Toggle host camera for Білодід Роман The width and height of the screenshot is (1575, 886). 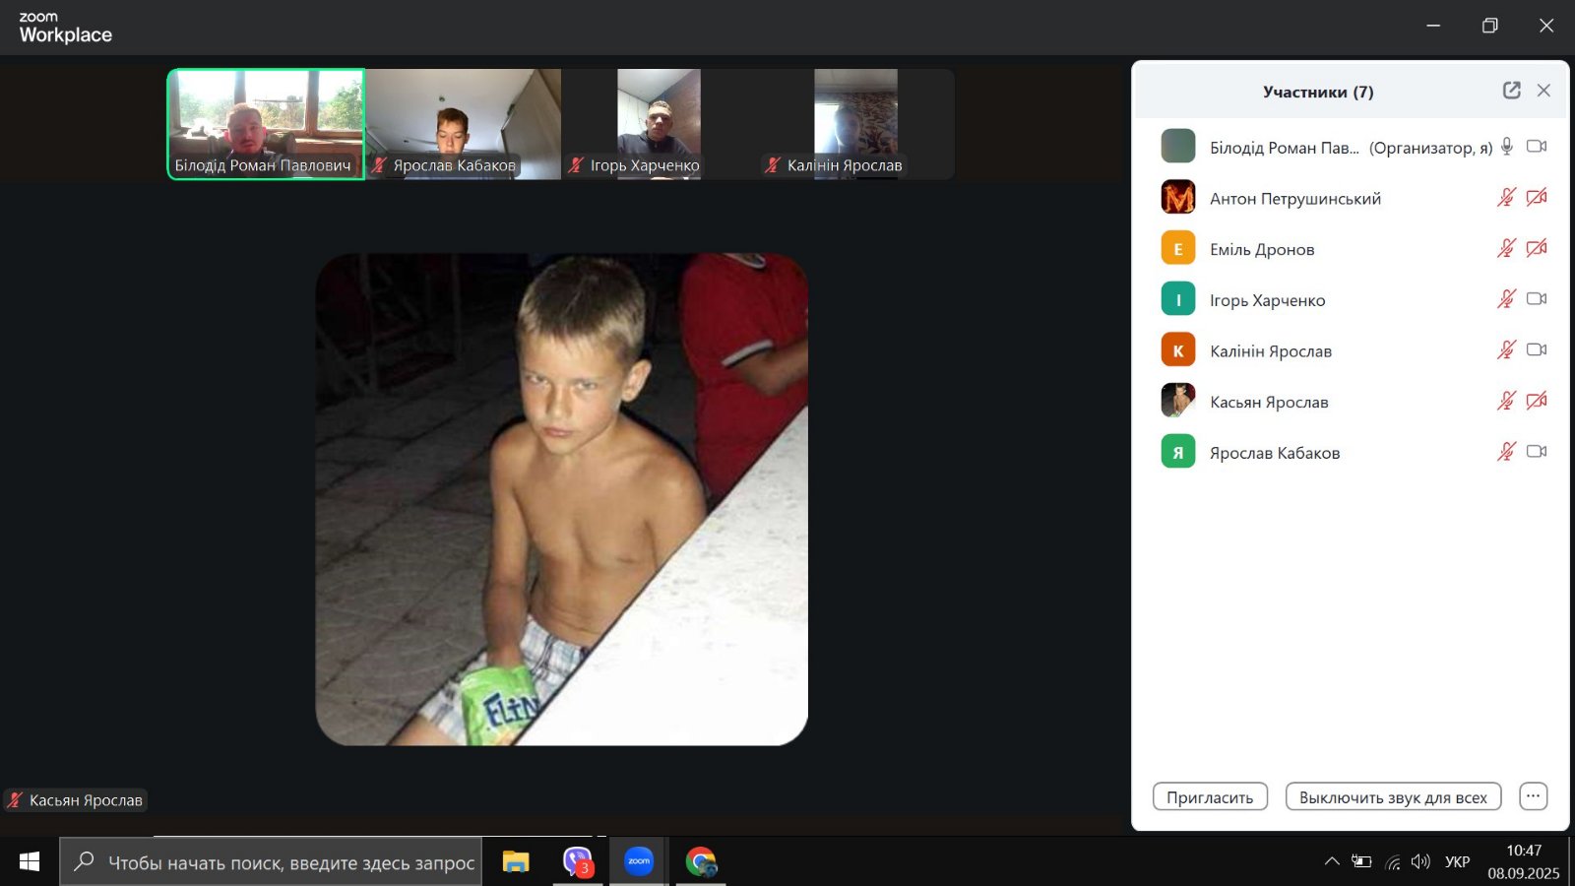[x=1536, y=147]
